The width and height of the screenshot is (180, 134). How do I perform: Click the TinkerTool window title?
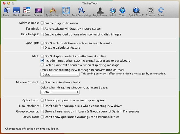click(90, 4)
